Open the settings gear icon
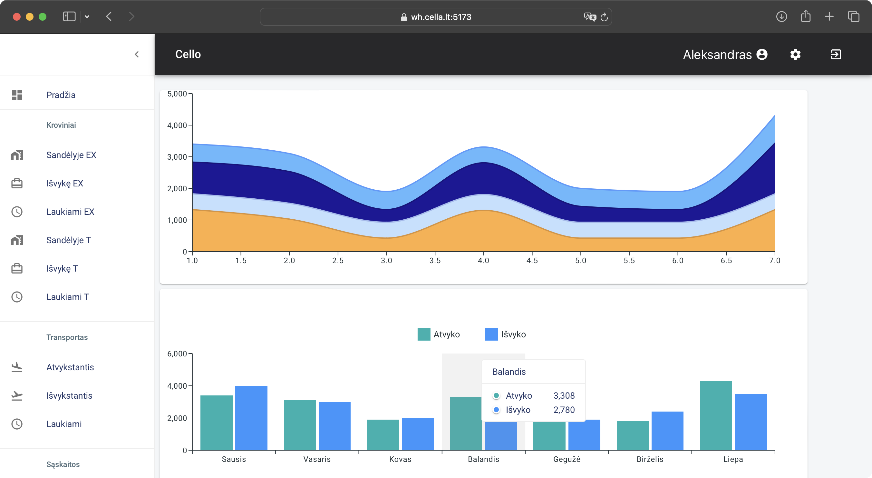This screenshot has height=478, width=872. tap(795, 55)
